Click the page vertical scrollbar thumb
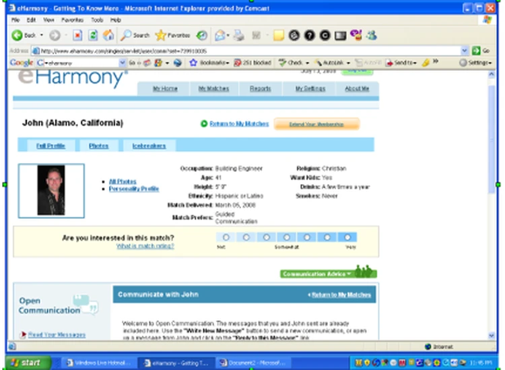Image resolution: width=505 pixels, height=370 pixels. click(492, 140)
